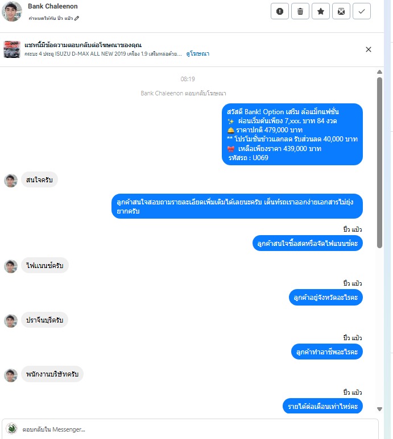Click the chat scrollbar thumb
This screenshot has width=393, height=439.
379,162
